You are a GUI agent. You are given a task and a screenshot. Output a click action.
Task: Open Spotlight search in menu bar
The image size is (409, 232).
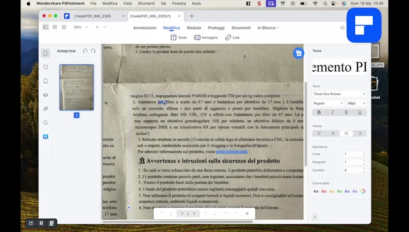(325, 4)
